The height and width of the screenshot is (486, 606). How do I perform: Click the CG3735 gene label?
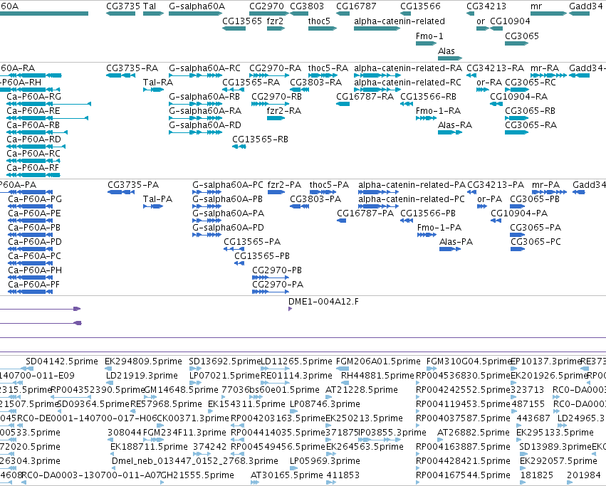tap(123, 6)
